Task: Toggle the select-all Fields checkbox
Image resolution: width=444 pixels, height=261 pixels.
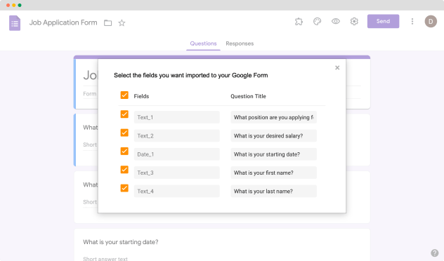Action: pos(124,95)
